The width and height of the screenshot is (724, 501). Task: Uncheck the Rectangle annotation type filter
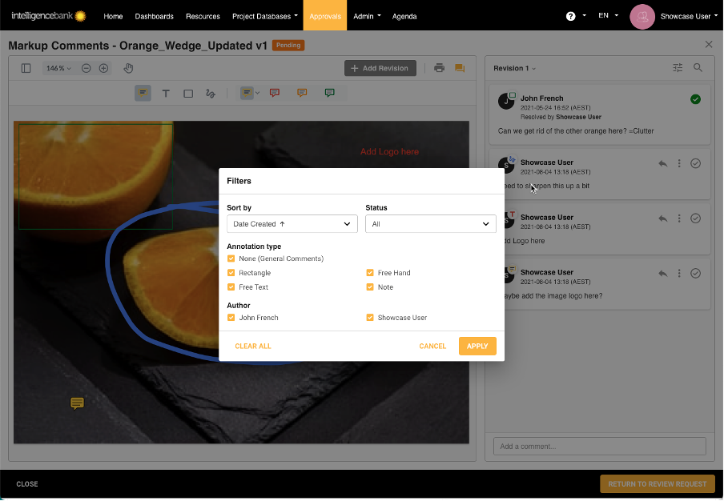click(x=231, y=272)
